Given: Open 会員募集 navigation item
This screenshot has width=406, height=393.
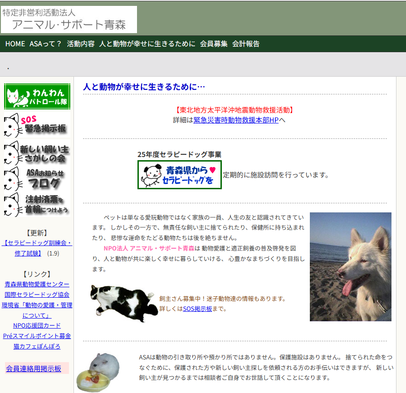Looking at the screenshot, I should (214, 44).
